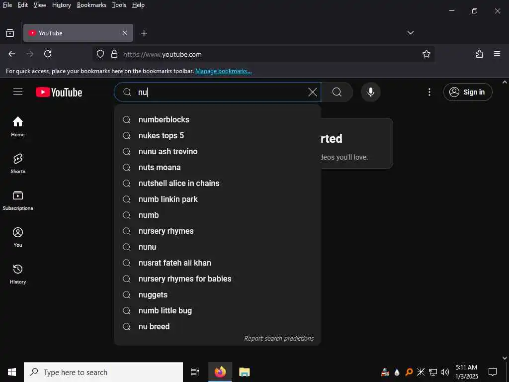Open the Bookmarks menu

[x=91, y=5]
